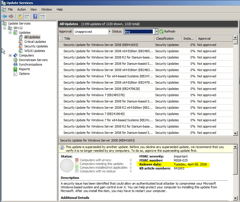Select Reports in the tree
The image size is (240, 202).
tap(24, 69)
